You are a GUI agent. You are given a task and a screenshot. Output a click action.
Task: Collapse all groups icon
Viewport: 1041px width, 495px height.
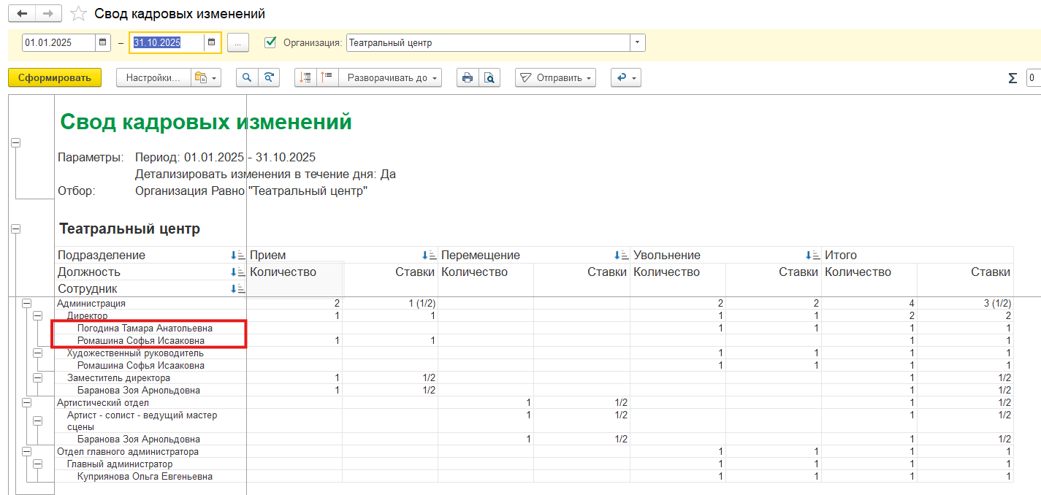[x=327, y=77]
